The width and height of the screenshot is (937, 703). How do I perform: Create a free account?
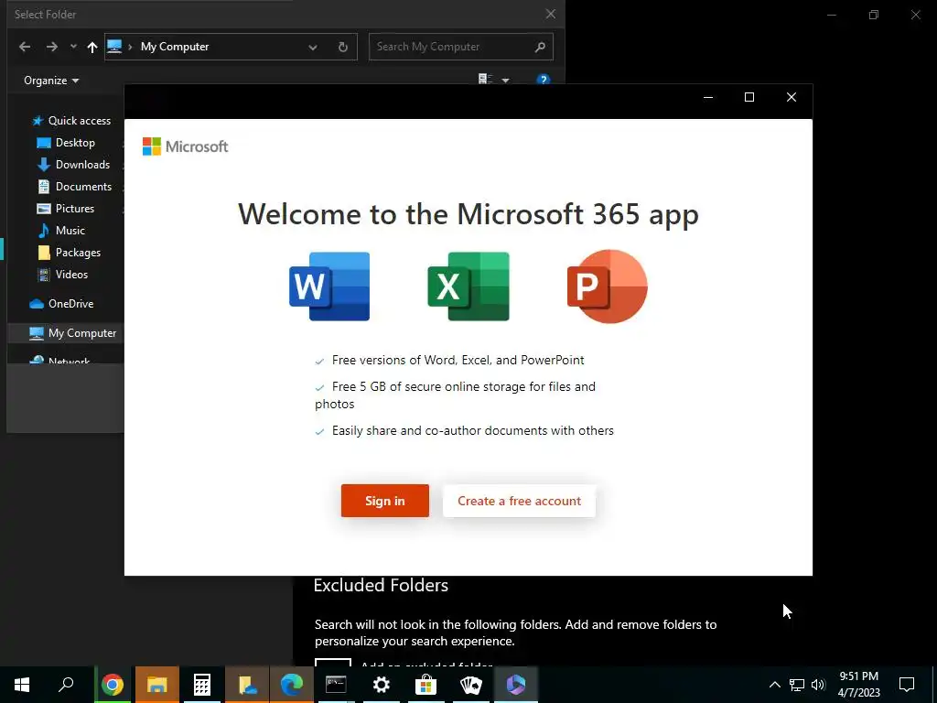click(x=519, y=501)
